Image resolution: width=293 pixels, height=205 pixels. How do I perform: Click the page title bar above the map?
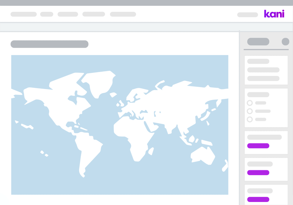pyautogui.click(x=49, y=44)
